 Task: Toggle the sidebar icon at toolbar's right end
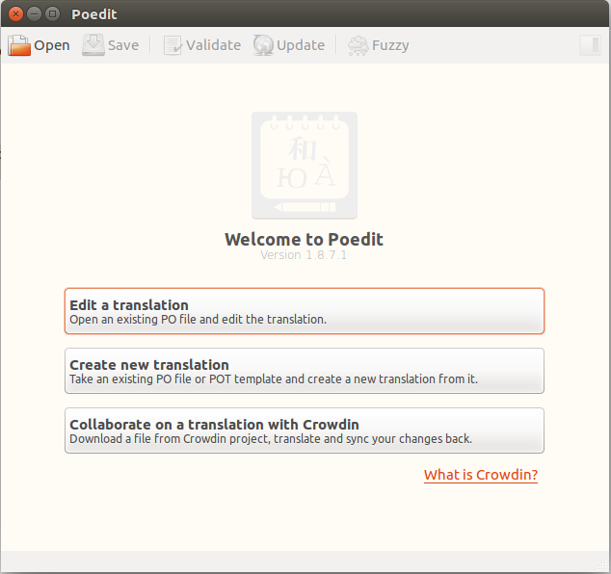tap(590, 45)
